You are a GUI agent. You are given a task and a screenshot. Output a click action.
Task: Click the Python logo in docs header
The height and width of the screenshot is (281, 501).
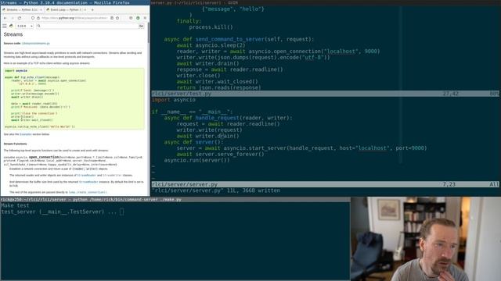[11, 26]
